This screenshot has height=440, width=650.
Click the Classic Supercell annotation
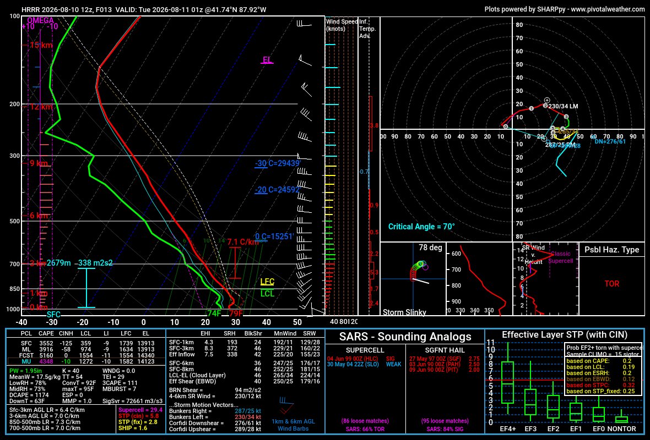click(560, 257)
